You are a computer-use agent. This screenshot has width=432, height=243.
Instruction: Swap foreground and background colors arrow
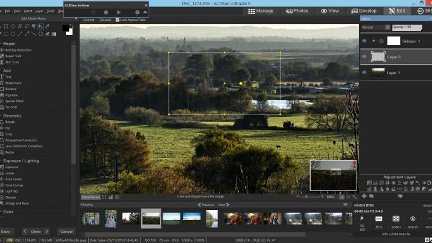pyautogui.click(x=71, y=26)
